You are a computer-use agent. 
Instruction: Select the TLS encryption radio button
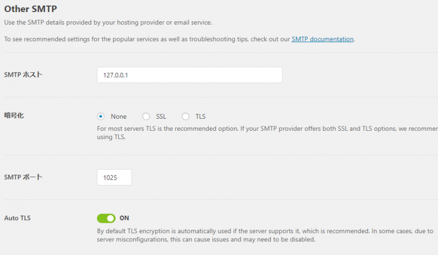click(186, 117)
